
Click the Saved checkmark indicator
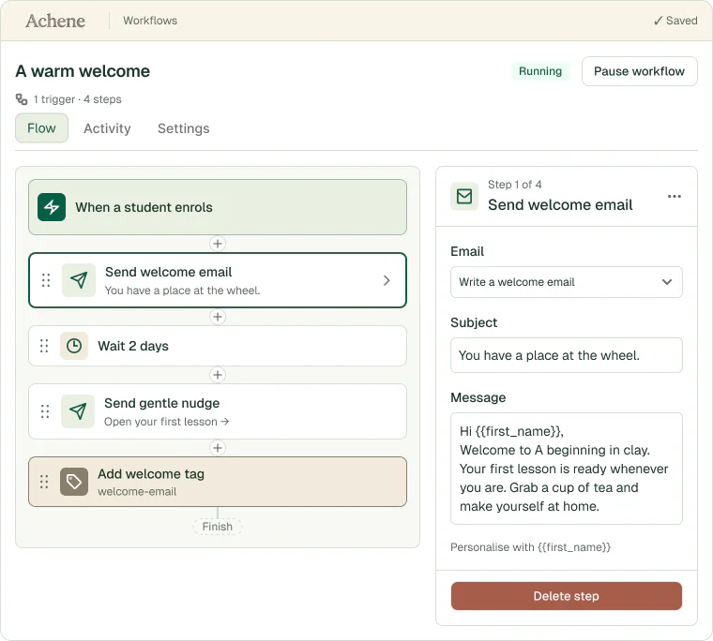click(675, 21)
